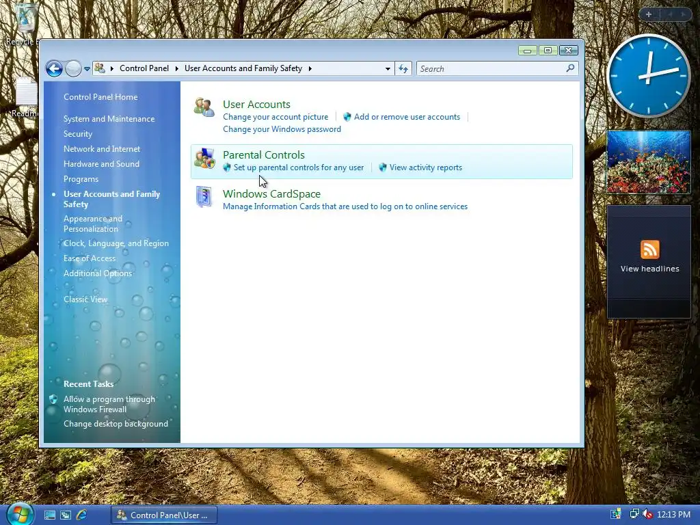Click Add or remove user accounts

tap(407, 117)
